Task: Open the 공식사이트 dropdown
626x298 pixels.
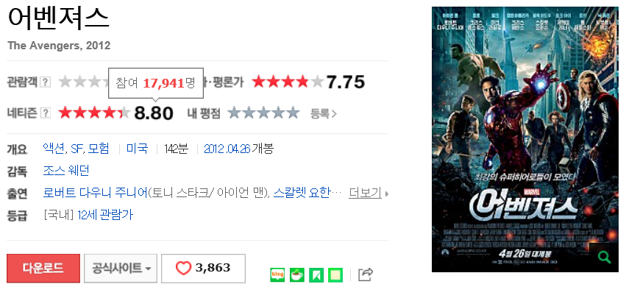Action: [121, 269]
